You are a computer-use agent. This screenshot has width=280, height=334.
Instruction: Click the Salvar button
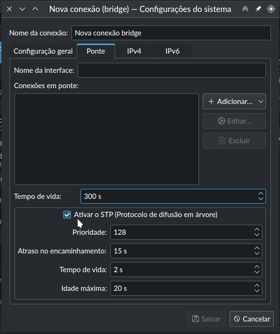(206, 319)
